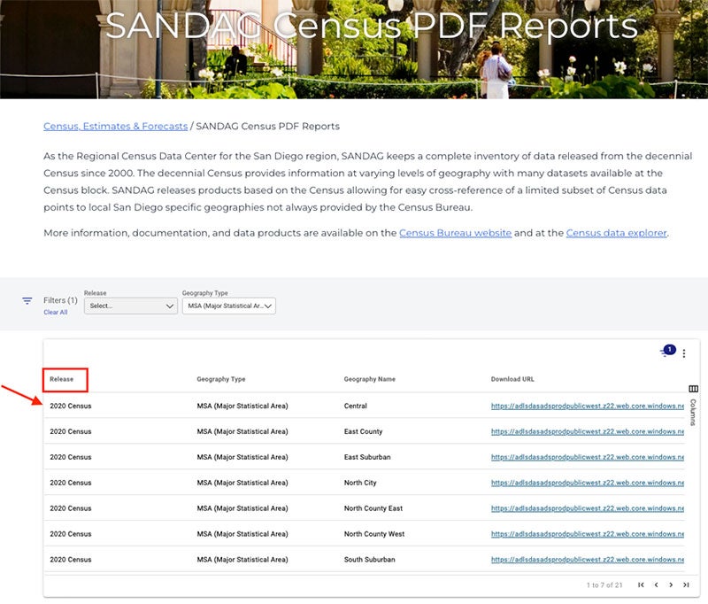Clear all applied filters

pyautogui.click(x=55, y=313)
